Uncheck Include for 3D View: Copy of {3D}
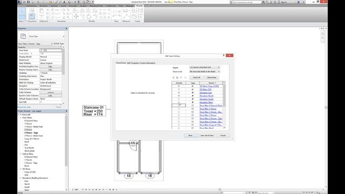This screenshot has height=194, width=345. 178,86
